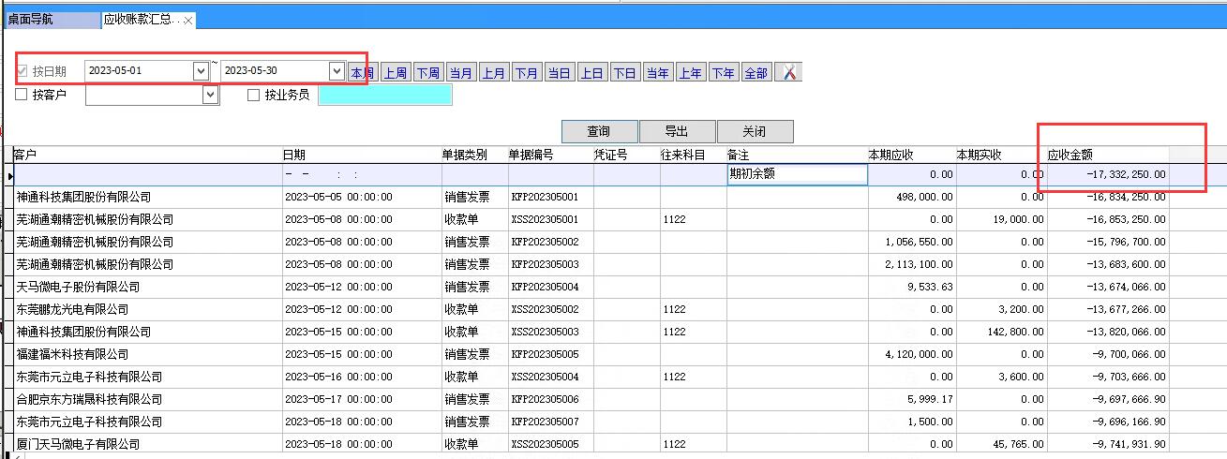Select the 下周 quick date shortcut

pos(427,73)
